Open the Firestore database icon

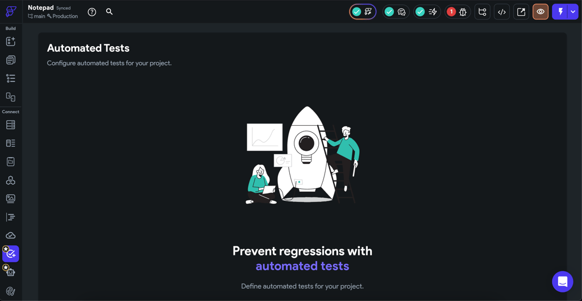(x=11, y=125)
